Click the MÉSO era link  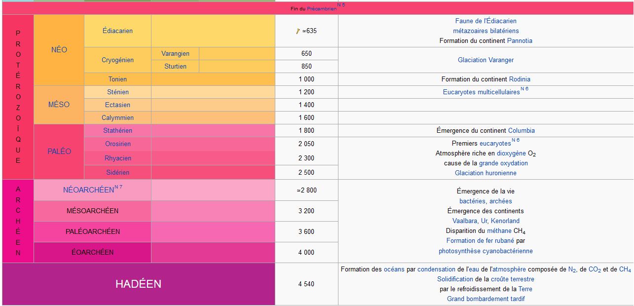[59, 105]
